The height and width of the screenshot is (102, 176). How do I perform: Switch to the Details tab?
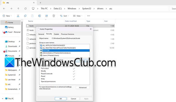(56, 34)
